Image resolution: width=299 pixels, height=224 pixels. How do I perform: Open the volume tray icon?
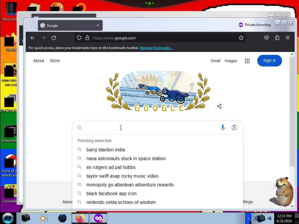(x=270, y=218)
